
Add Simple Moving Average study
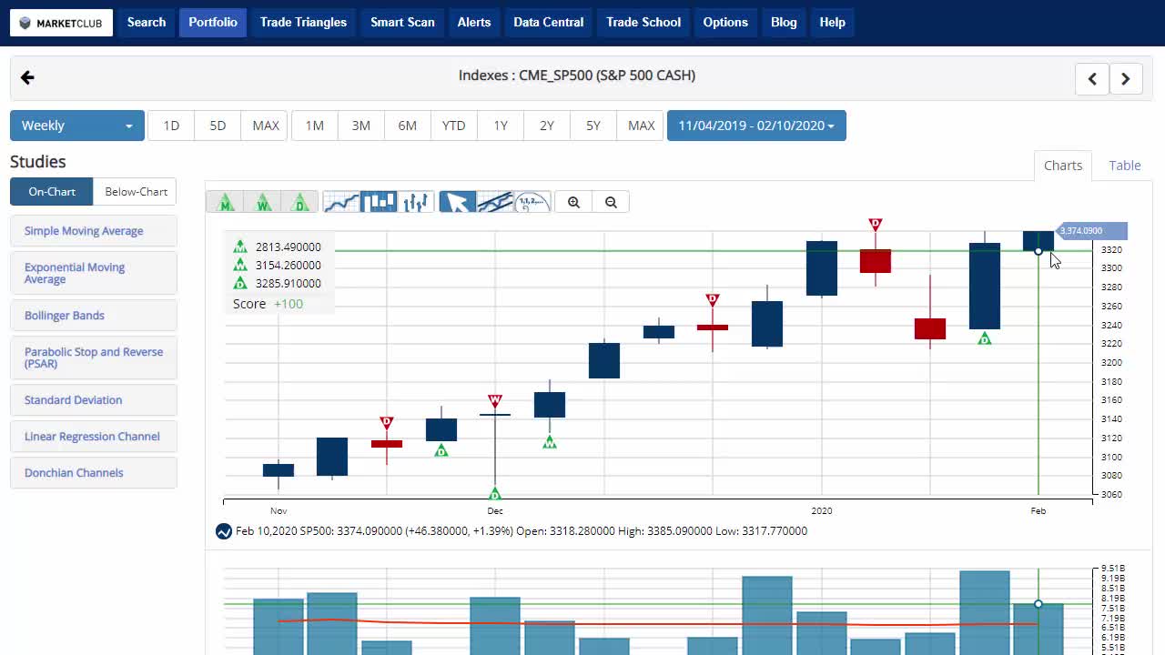tap(94, 231)
